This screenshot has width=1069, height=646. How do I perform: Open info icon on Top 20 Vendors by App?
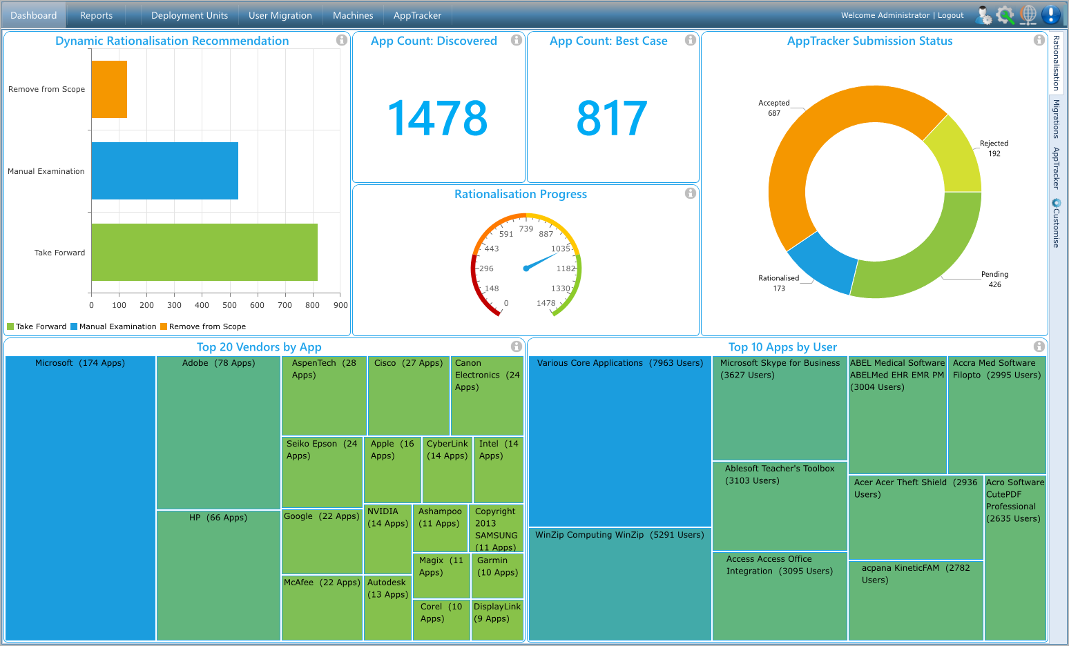(516, 346)
